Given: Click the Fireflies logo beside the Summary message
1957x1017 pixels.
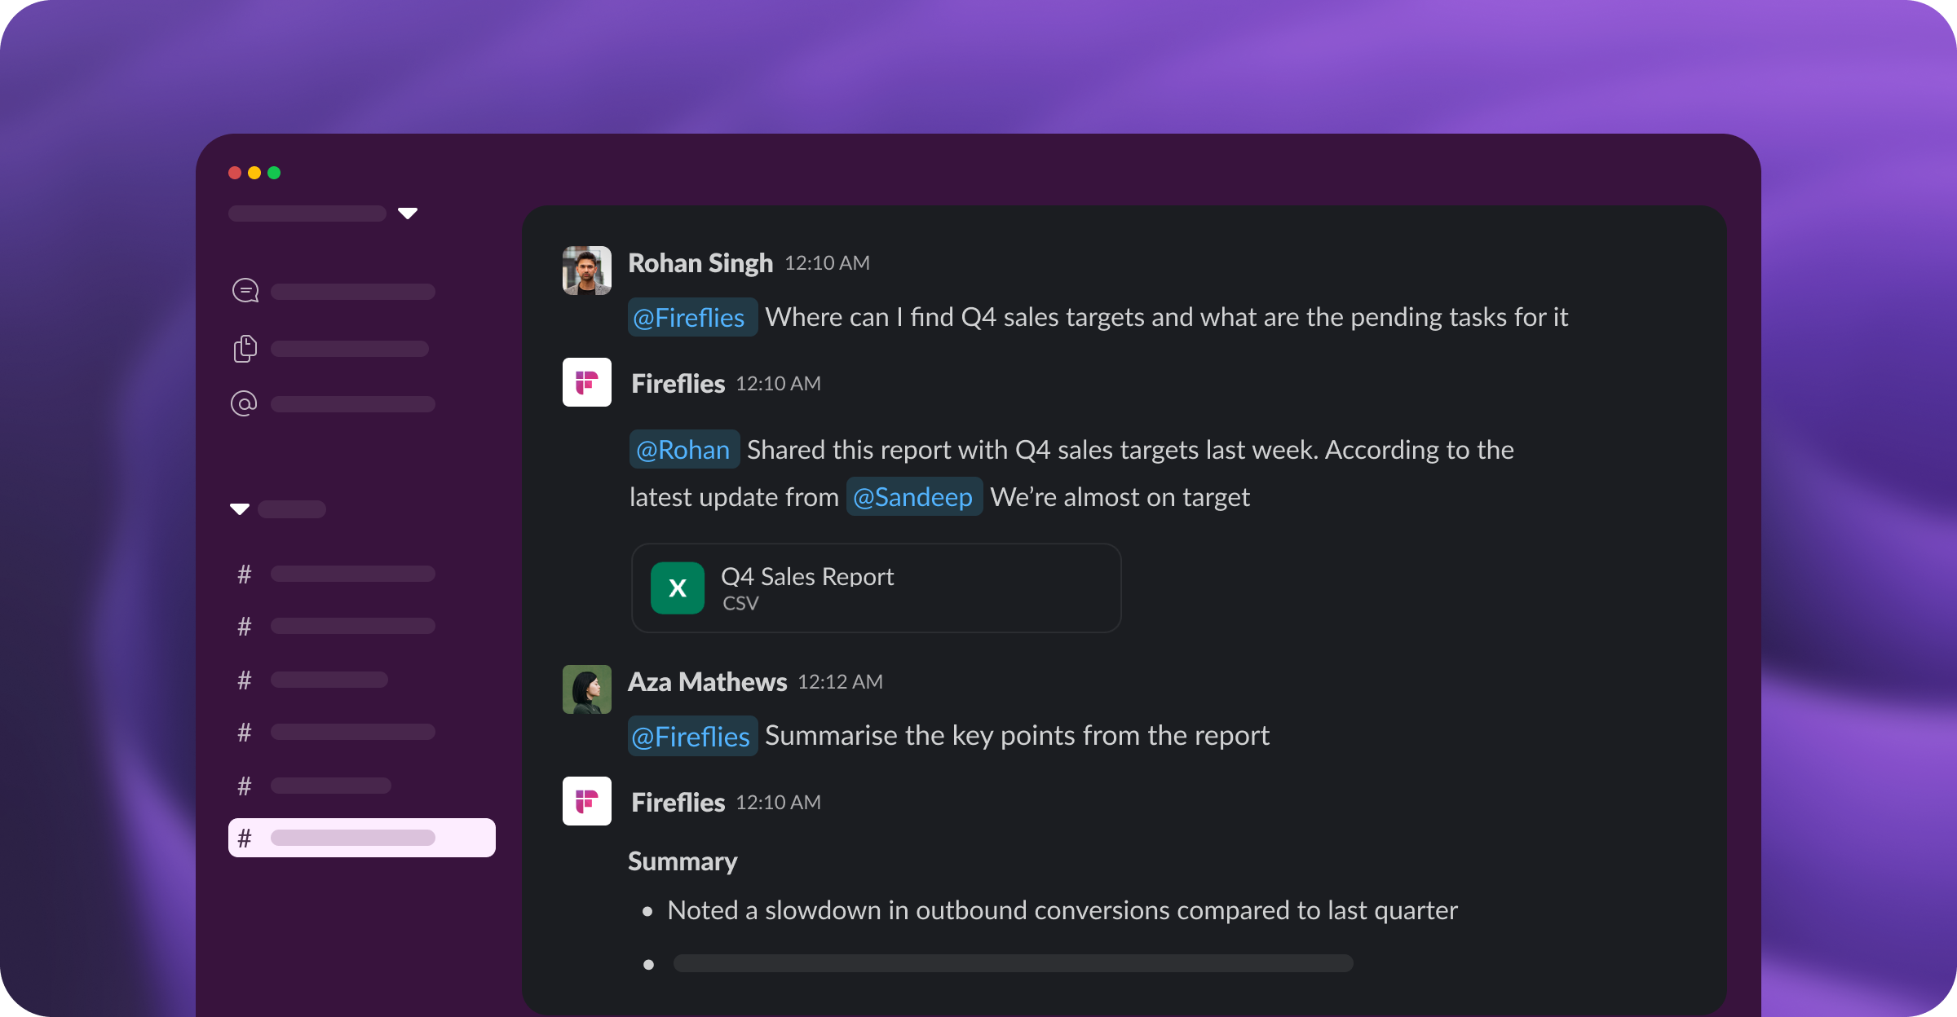Looking at the screenshot, I should [586, 801].
